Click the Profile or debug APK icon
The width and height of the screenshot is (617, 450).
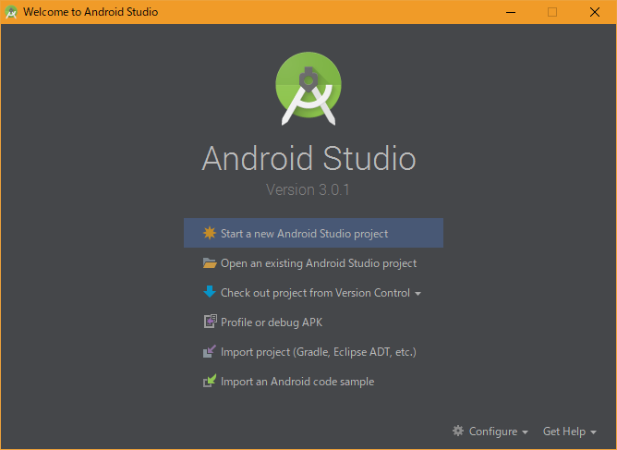pyautogui.click(x=210, y=322)
